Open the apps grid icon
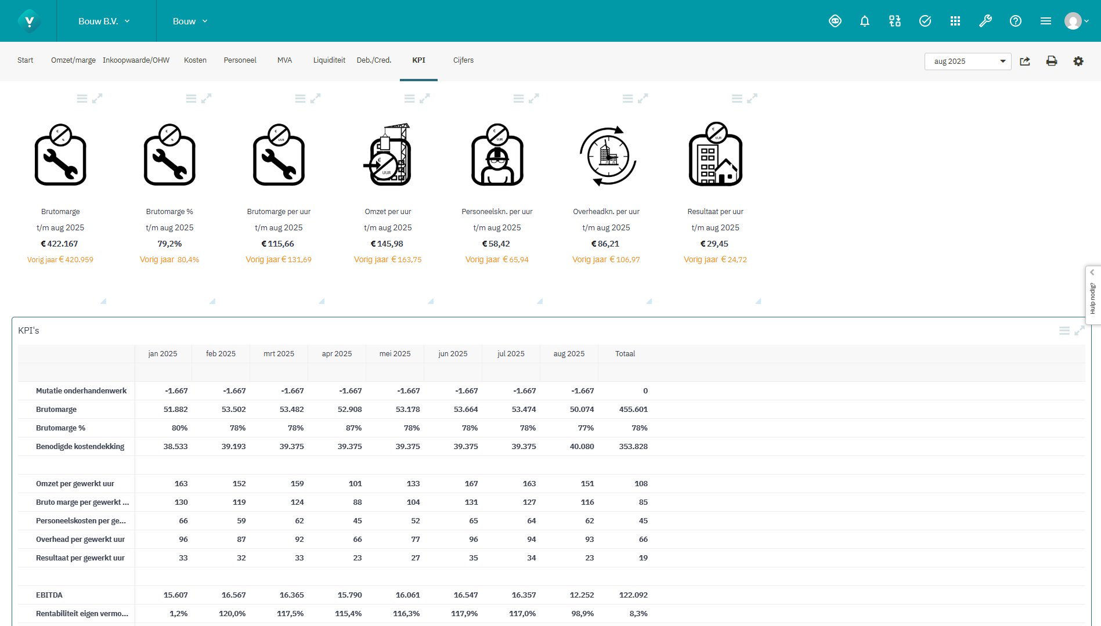Image resolution: width=1101 pixels, height=626 pixels. 955,21
